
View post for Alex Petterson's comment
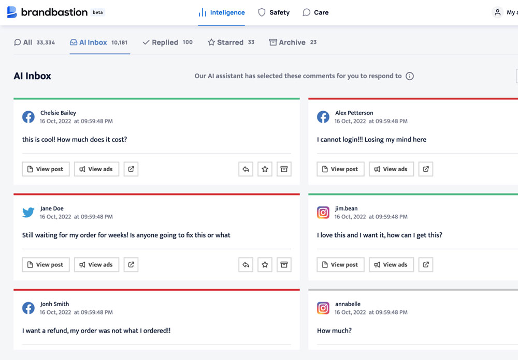(341, 169)
